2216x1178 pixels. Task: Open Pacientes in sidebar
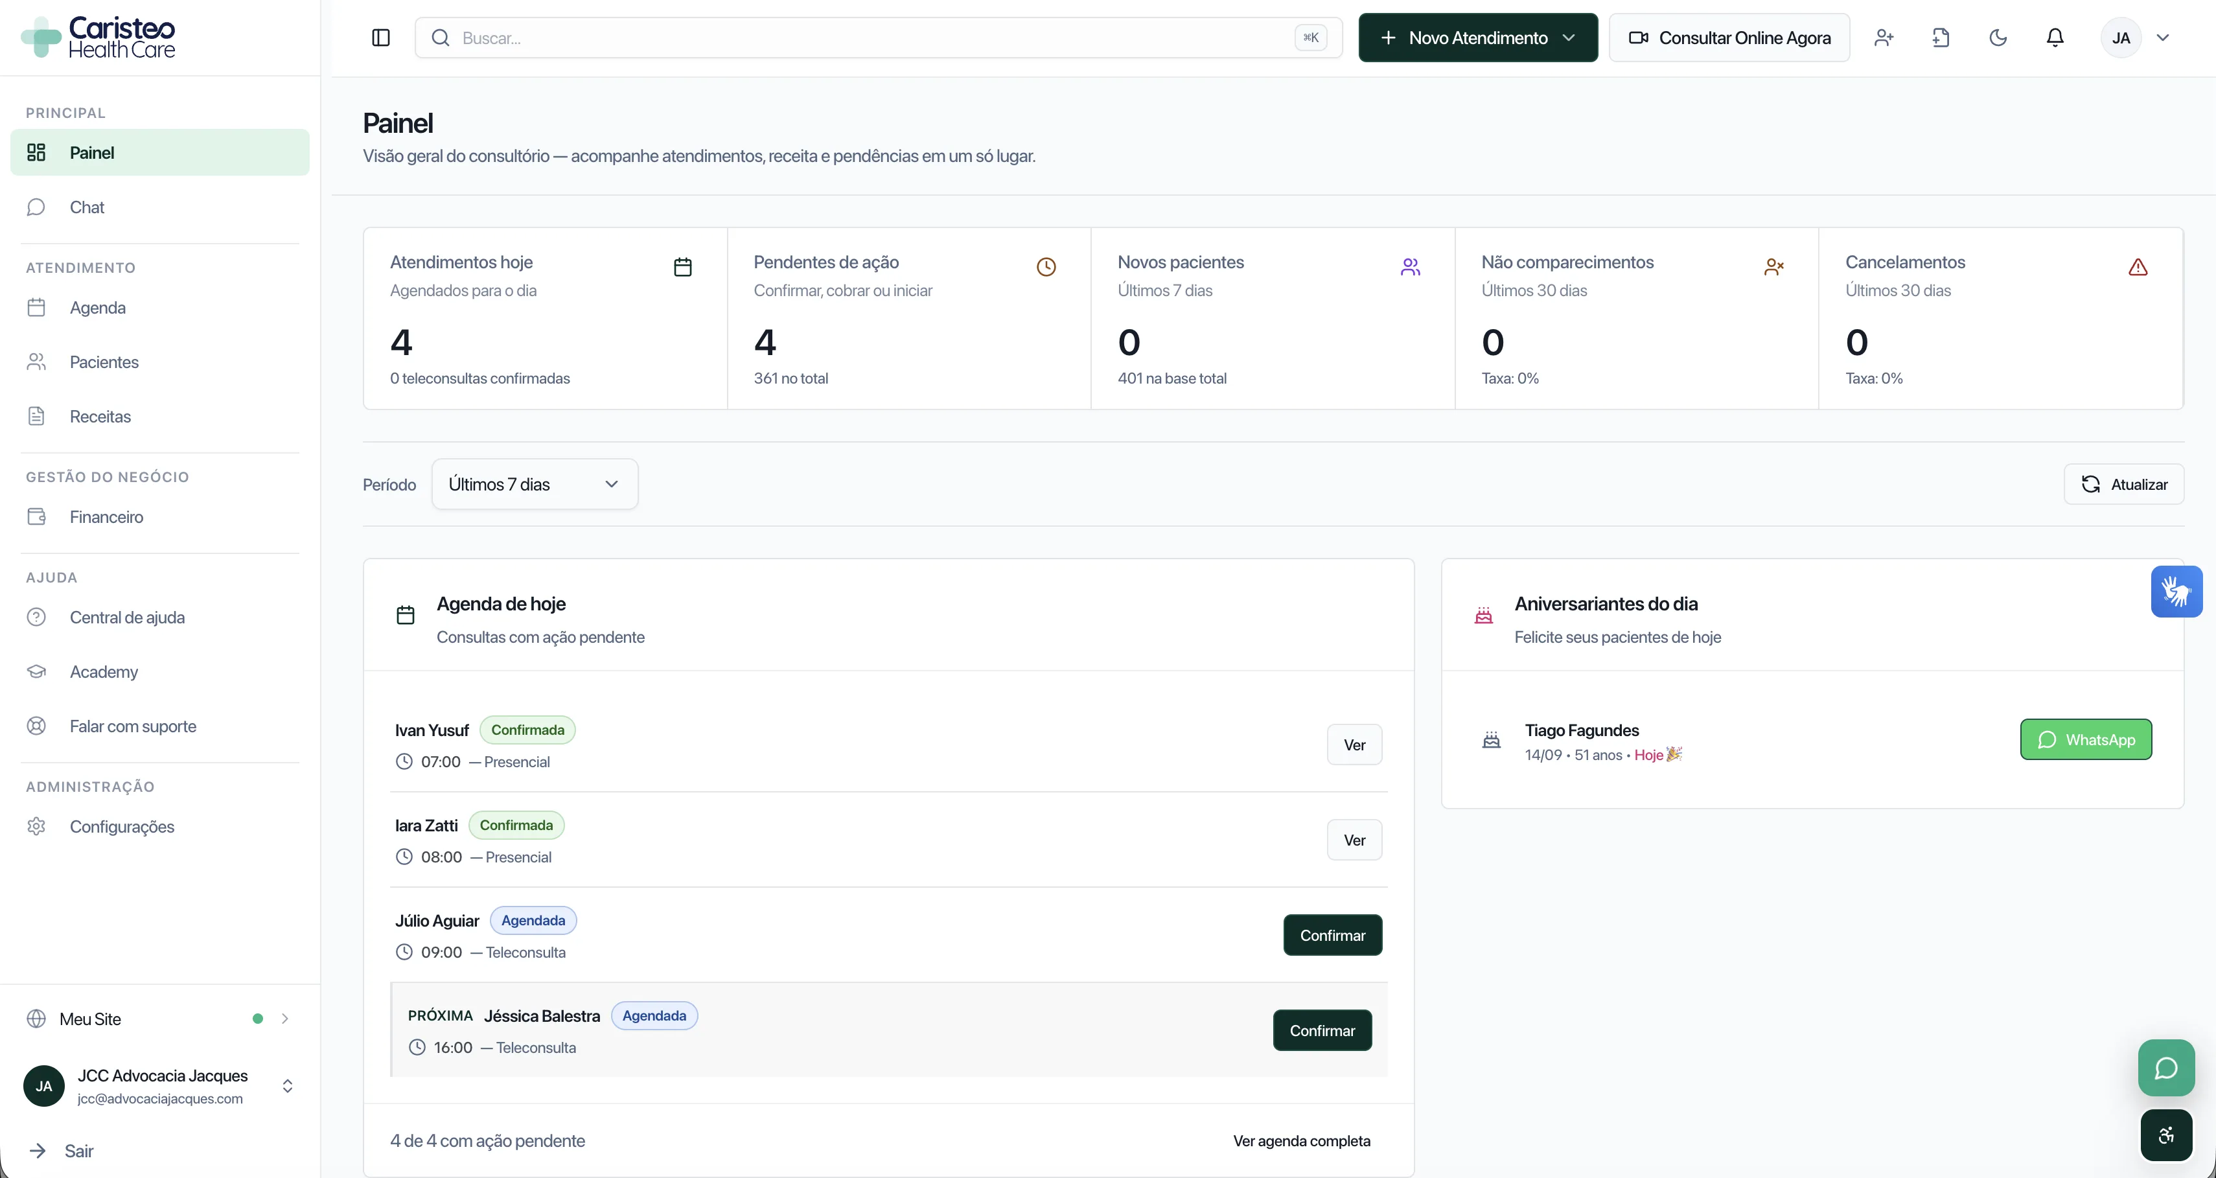point(159,362)
